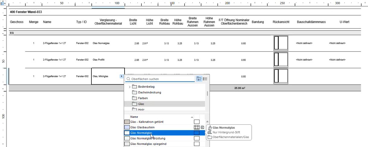This screenshot has width=368, height=147.
Task: Click the Fenster-002 cell in Glas Profilit row
Action: tap(82, 60)
